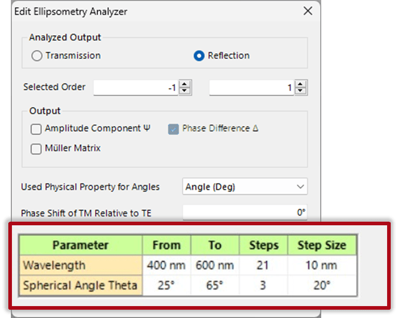Select the Spherical Angle Theta From cell 25°
398x318 pixels.
(166, 285)
